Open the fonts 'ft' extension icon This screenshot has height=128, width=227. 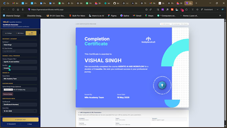tap(167, 10)
